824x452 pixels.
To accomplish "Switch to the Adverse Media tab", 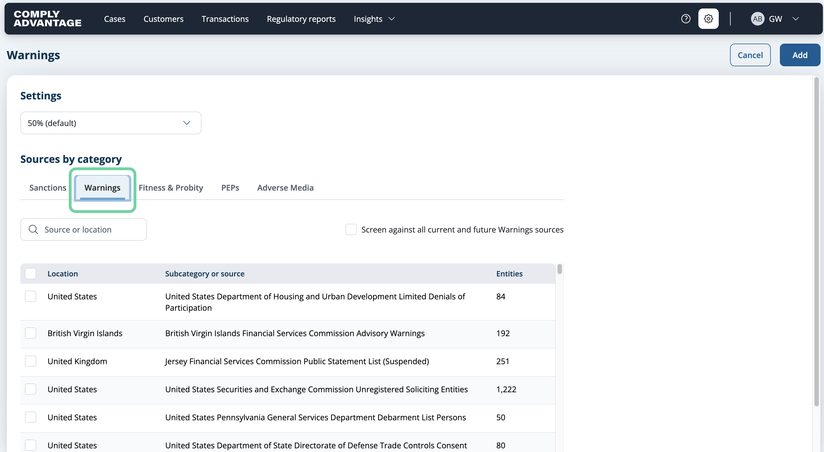I will pyautogui.click(x=285, y=187).
